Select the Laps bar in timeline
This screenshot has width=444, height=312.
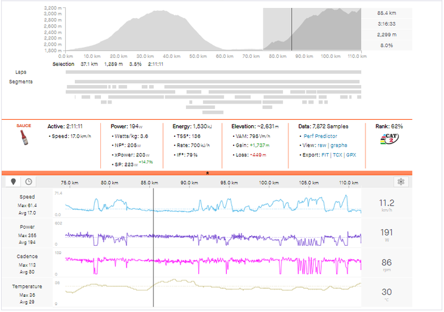(213, 72)
